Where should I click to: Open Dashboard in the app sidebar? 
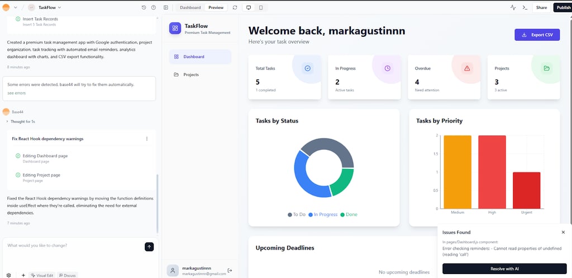point(200,57)
